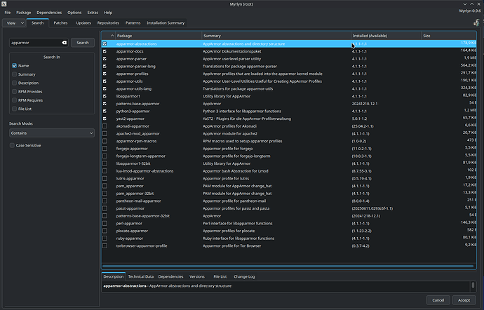The image size is (484, 310).
Task: Select the pantheon-mail-apparmor package
Action: tap(139, 201)
